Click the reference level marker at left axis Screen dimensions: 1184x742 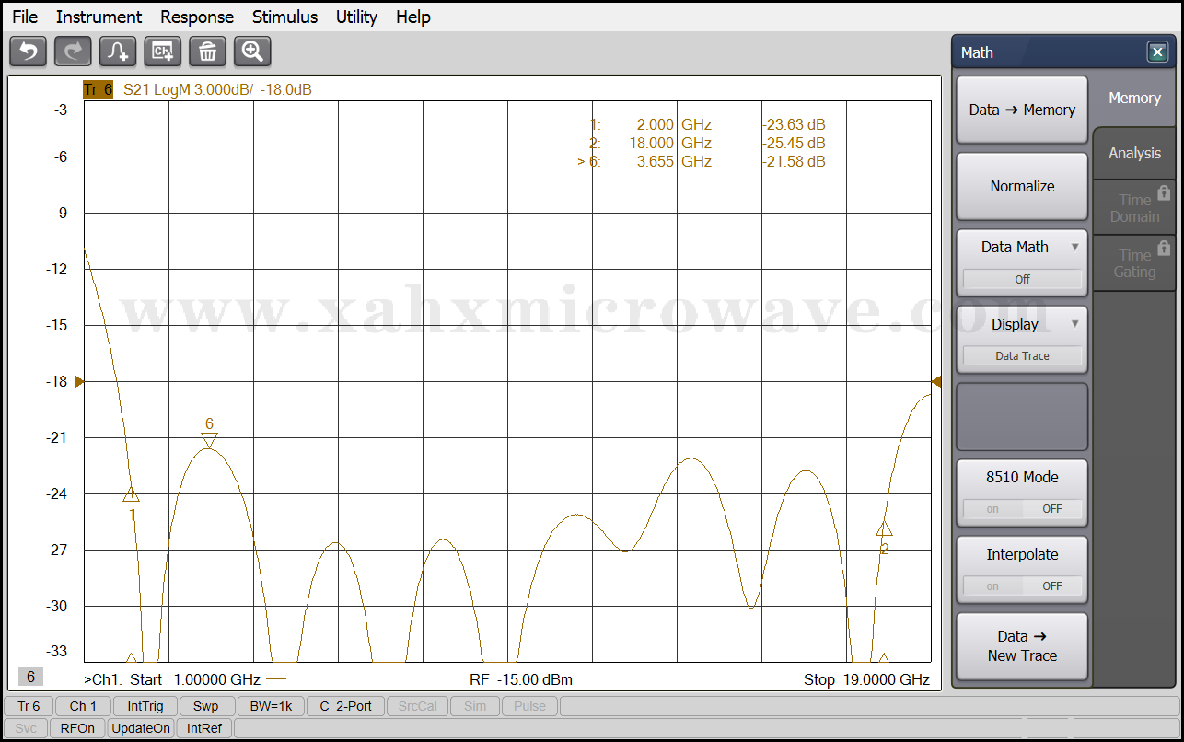click(79, 381)
